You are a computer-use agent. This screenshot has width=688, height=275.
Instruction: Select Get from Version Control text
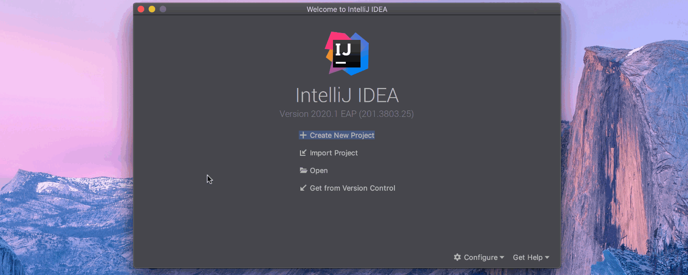point(352,188)
